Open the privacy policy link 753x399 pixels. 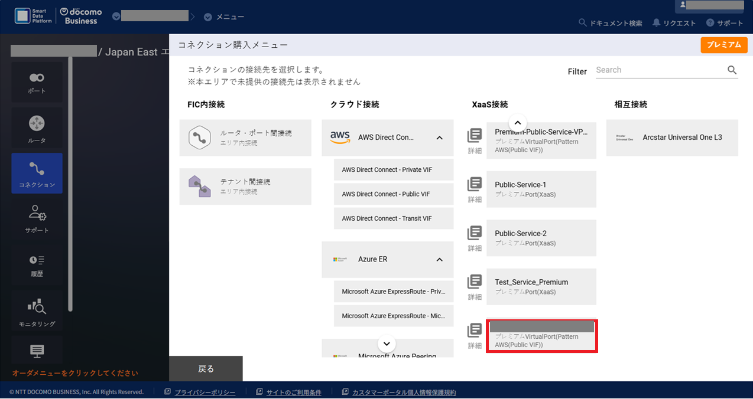(x=205, y=393)
